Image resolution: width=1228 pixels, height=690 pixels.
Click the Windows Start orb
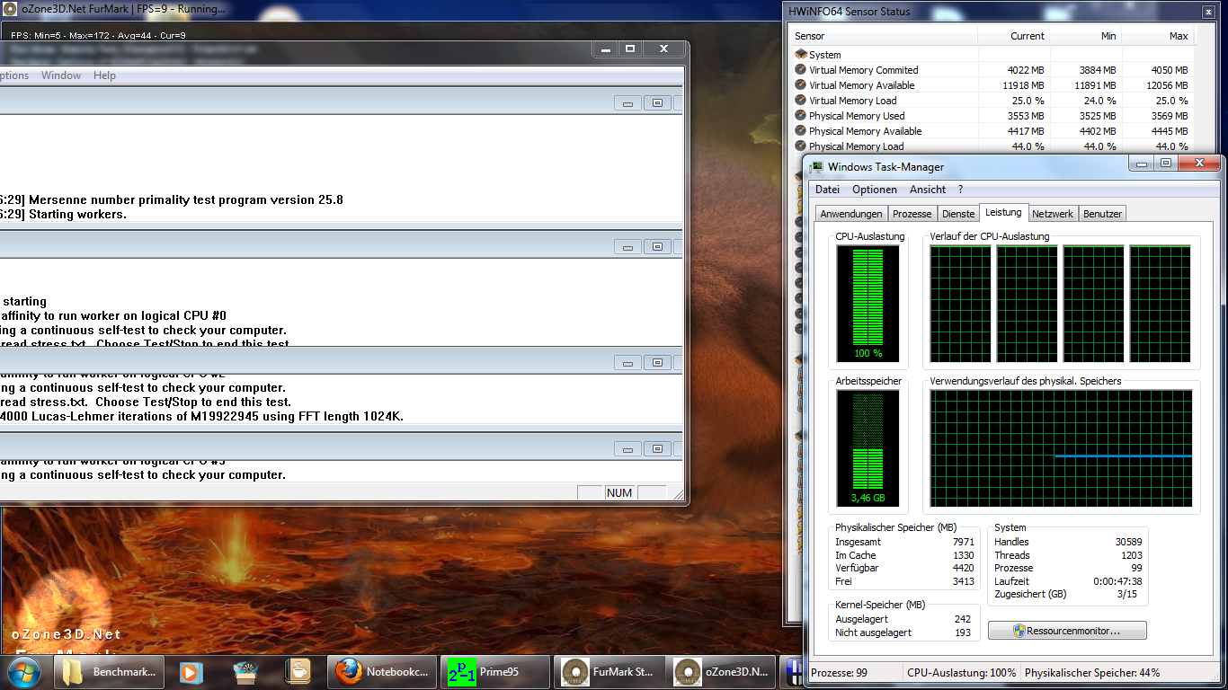click(x=23, y=671)
